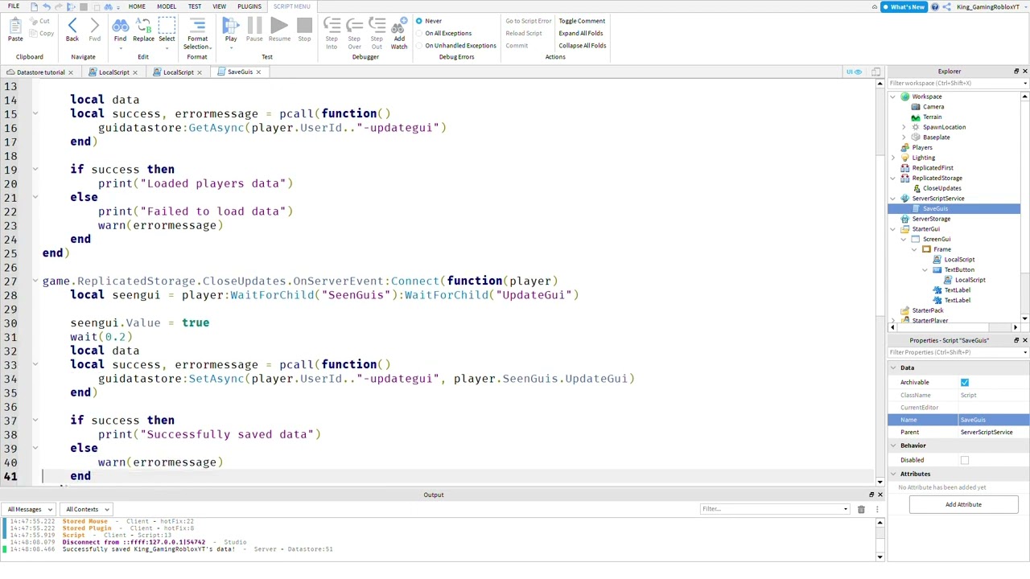The width and height of the screenshot is (1030, 579).
Task: Switch to TEST ribbon tab
Action: (x=195, y=6)
